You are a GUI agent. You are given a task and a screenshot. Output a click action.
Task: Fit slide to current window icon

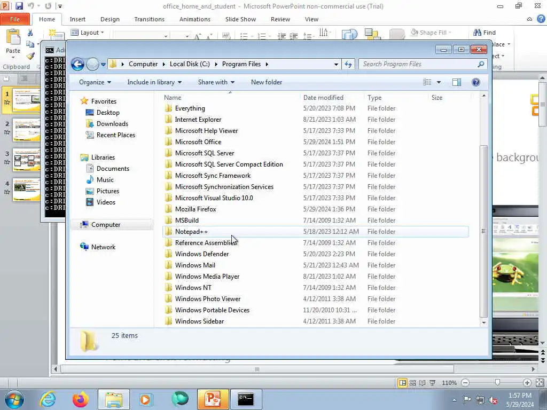click(x=541, y=383)
